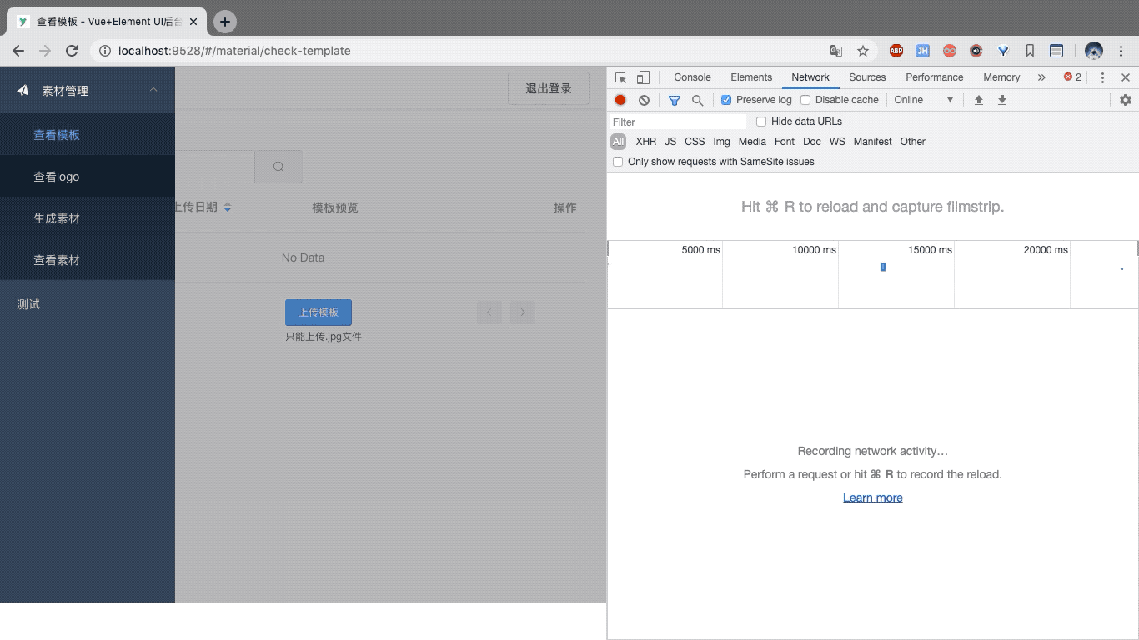Click the 退出登录 logout button
The width and height of the screenshot is (1139, 640).
(548, 88)
